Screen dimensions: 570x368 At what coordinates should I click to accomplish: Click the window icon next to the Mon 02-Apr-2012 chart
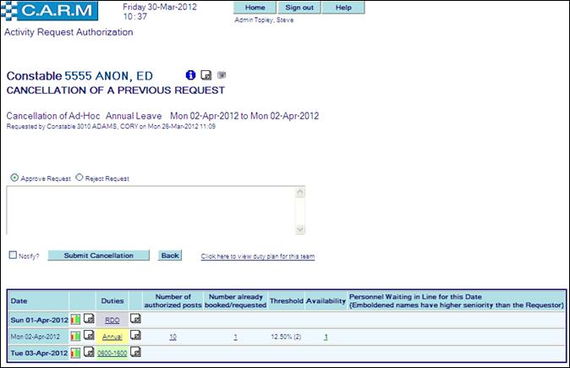89,336
